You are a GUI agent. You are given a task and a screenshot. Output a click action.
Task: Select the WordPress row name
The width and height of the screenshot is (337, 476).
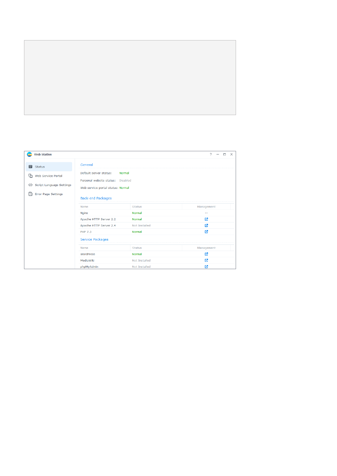point(88,254)
